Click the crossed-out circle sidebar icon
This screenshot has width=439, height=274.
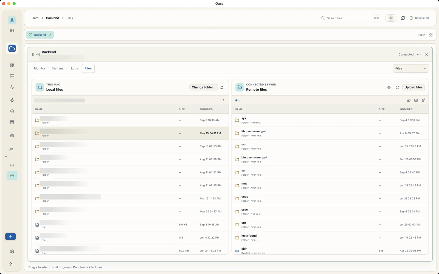[12, 165]
